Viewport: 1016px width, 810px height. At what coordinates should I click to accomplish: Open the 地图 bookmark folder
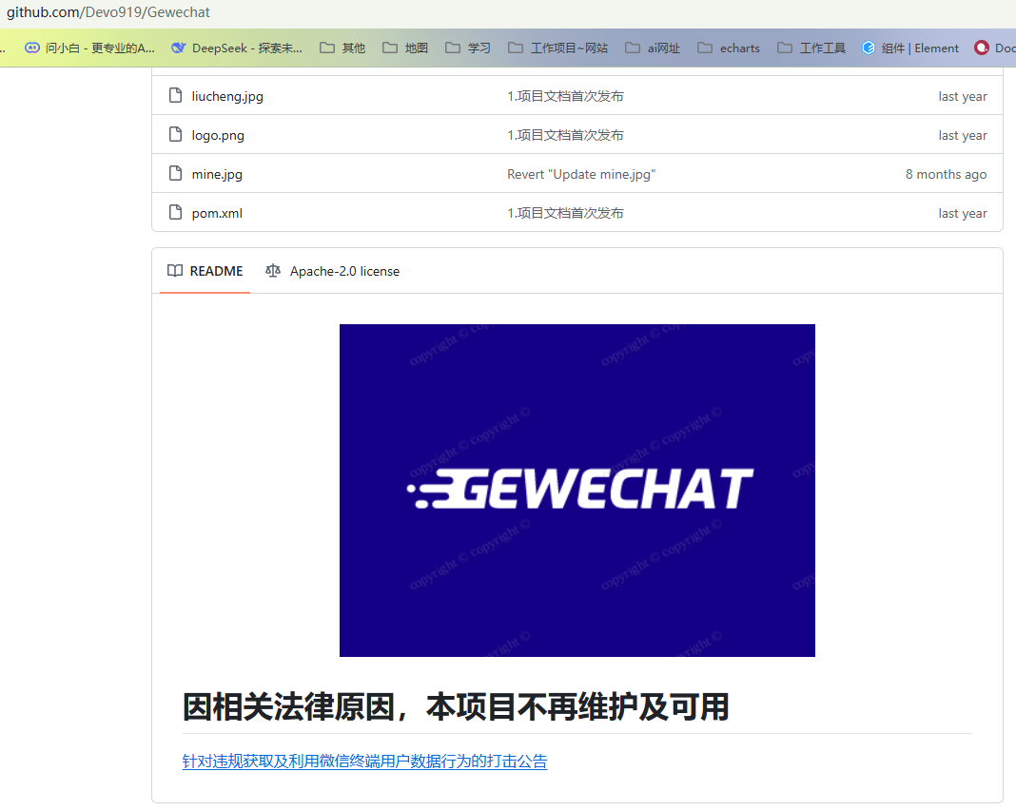pyautogui.click(x=405, y=48)
